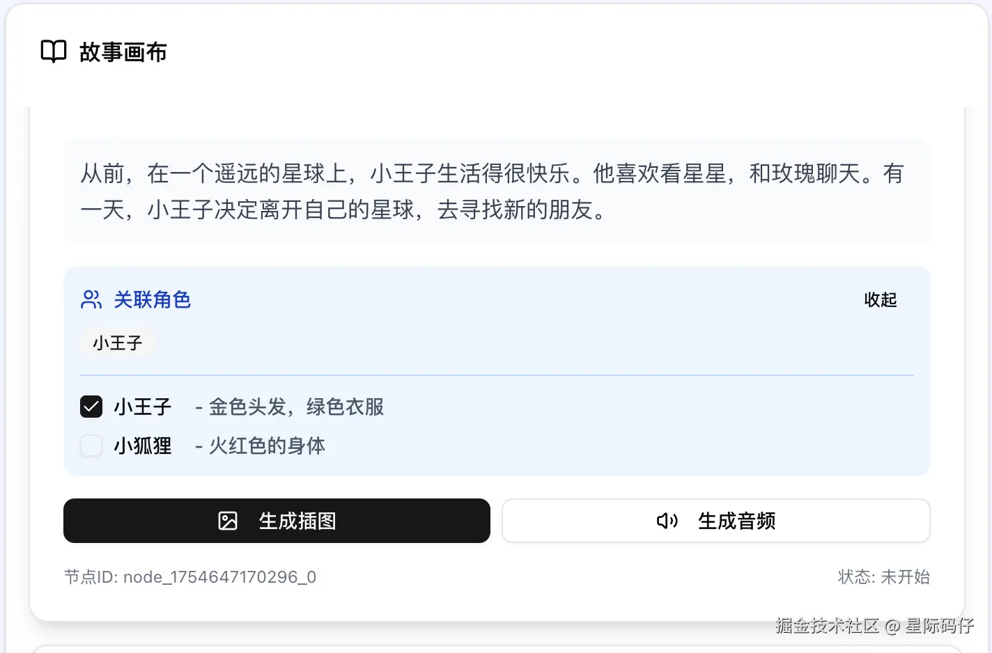Screen dimensions: 992x653
Task: Click the people icon next to 关联角色
Action: (x=91, y=299)
